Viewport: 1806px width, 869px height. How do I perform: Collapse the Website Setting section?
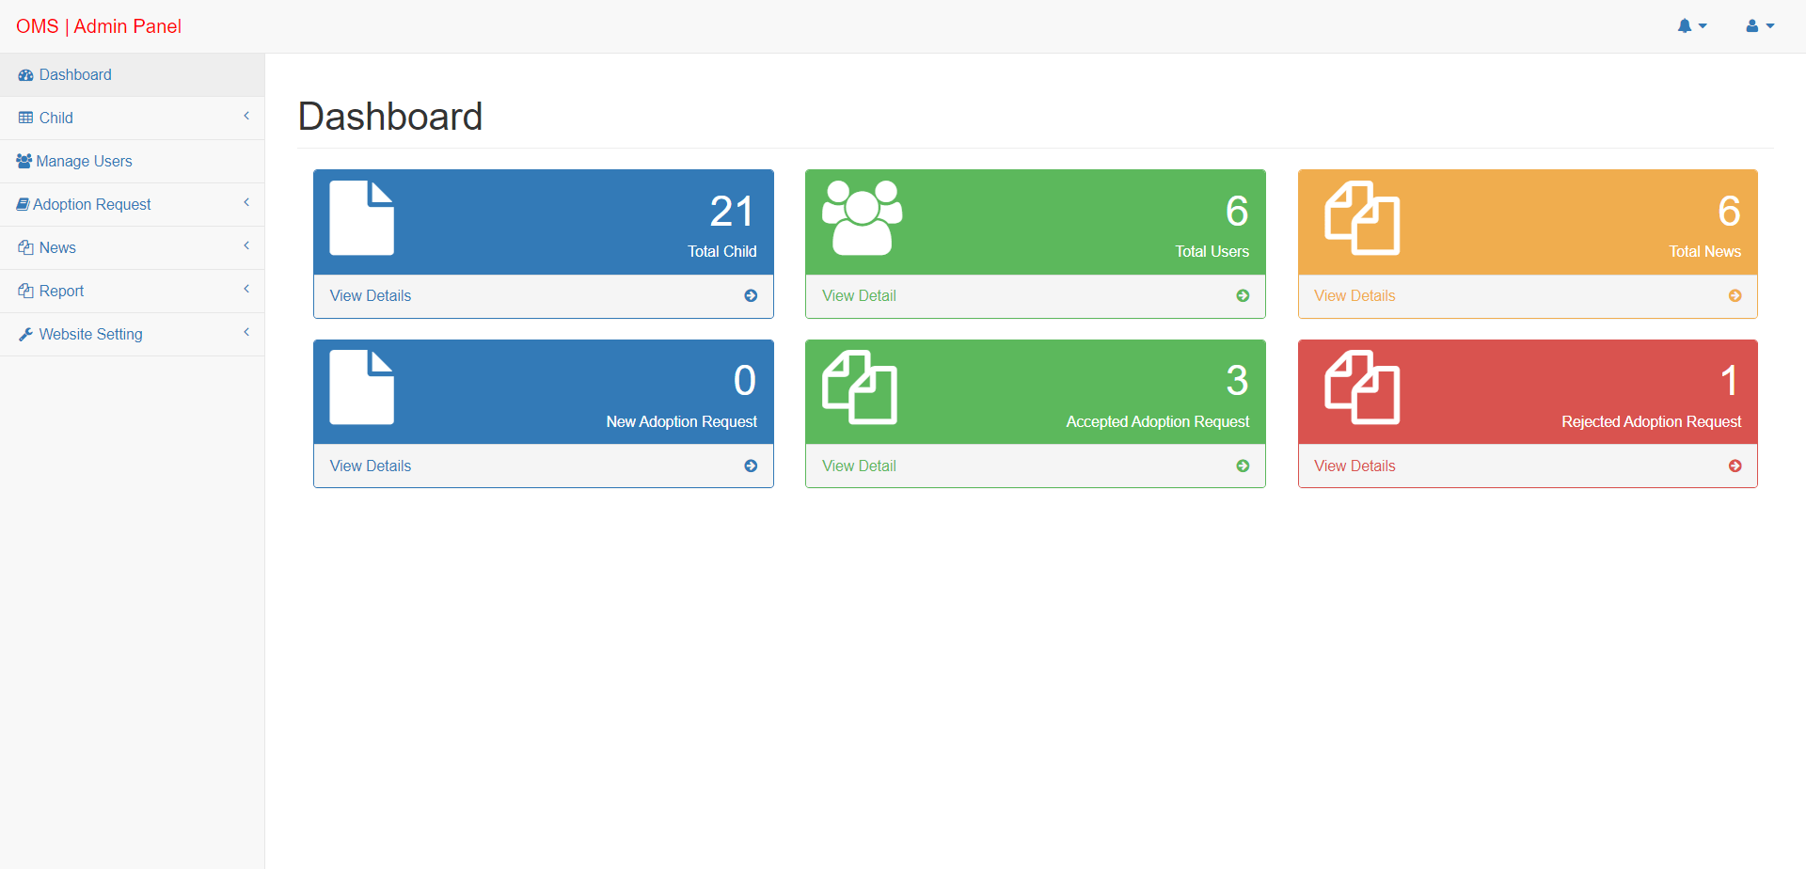point(246,332)
